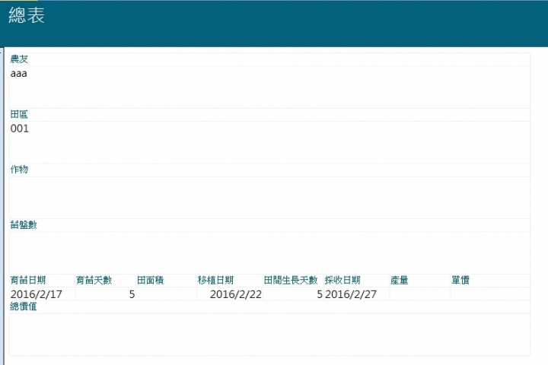Viewport: 548px width, 365px height.
Task: Click the empty 作物 input field
Action: click(269, 198)
